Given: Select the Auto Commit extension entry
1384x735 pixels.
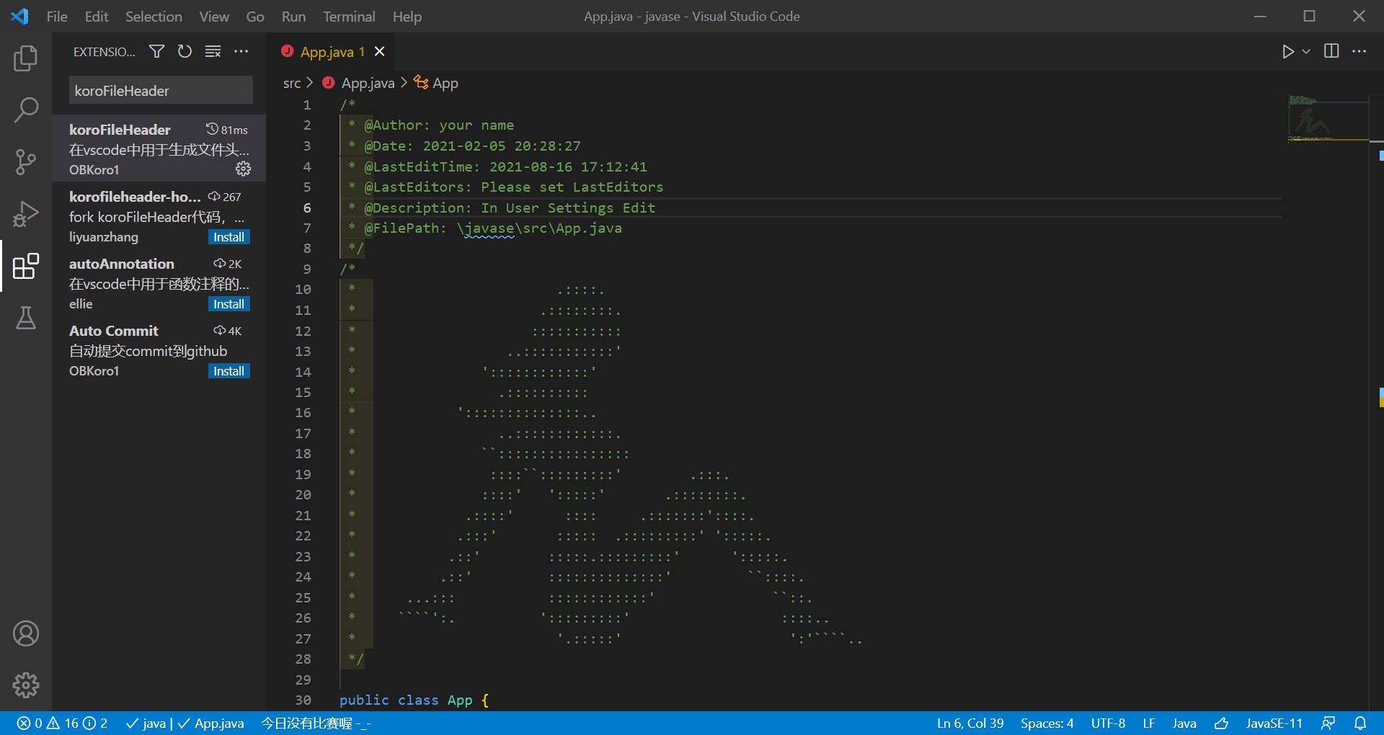Looking at the screenshot, I should click(x=159, y=349).
